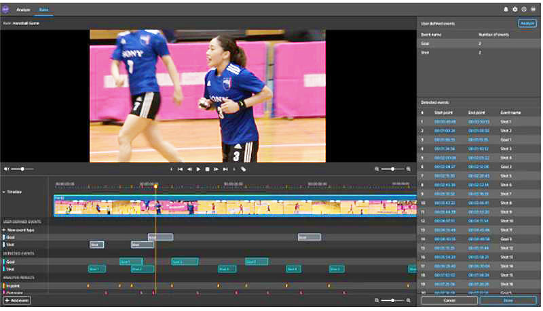Click the volume slider
Viewport: 543px width, 311px height.
click(x=24, y=169)
